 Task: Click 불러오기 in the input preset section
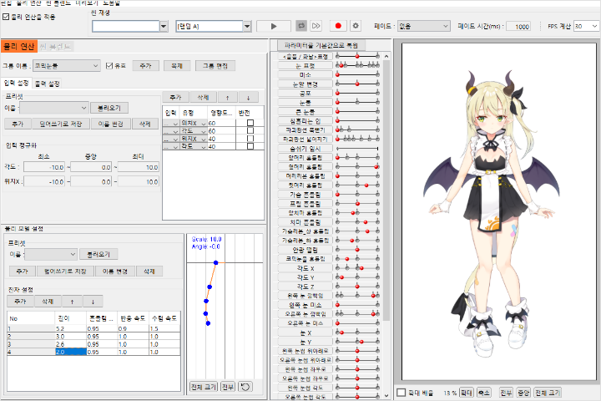109,108
